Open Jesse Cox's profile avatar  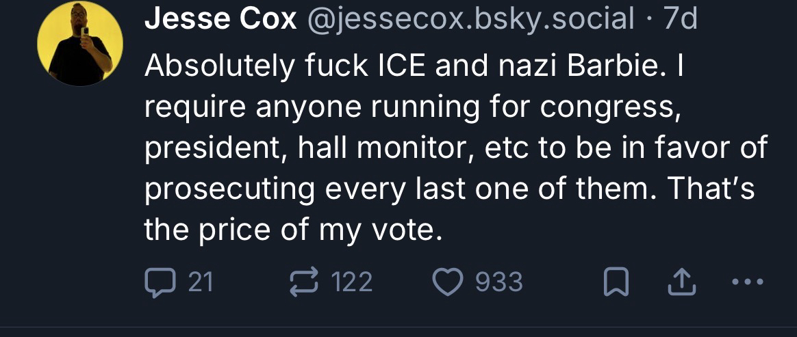(79, 45)
